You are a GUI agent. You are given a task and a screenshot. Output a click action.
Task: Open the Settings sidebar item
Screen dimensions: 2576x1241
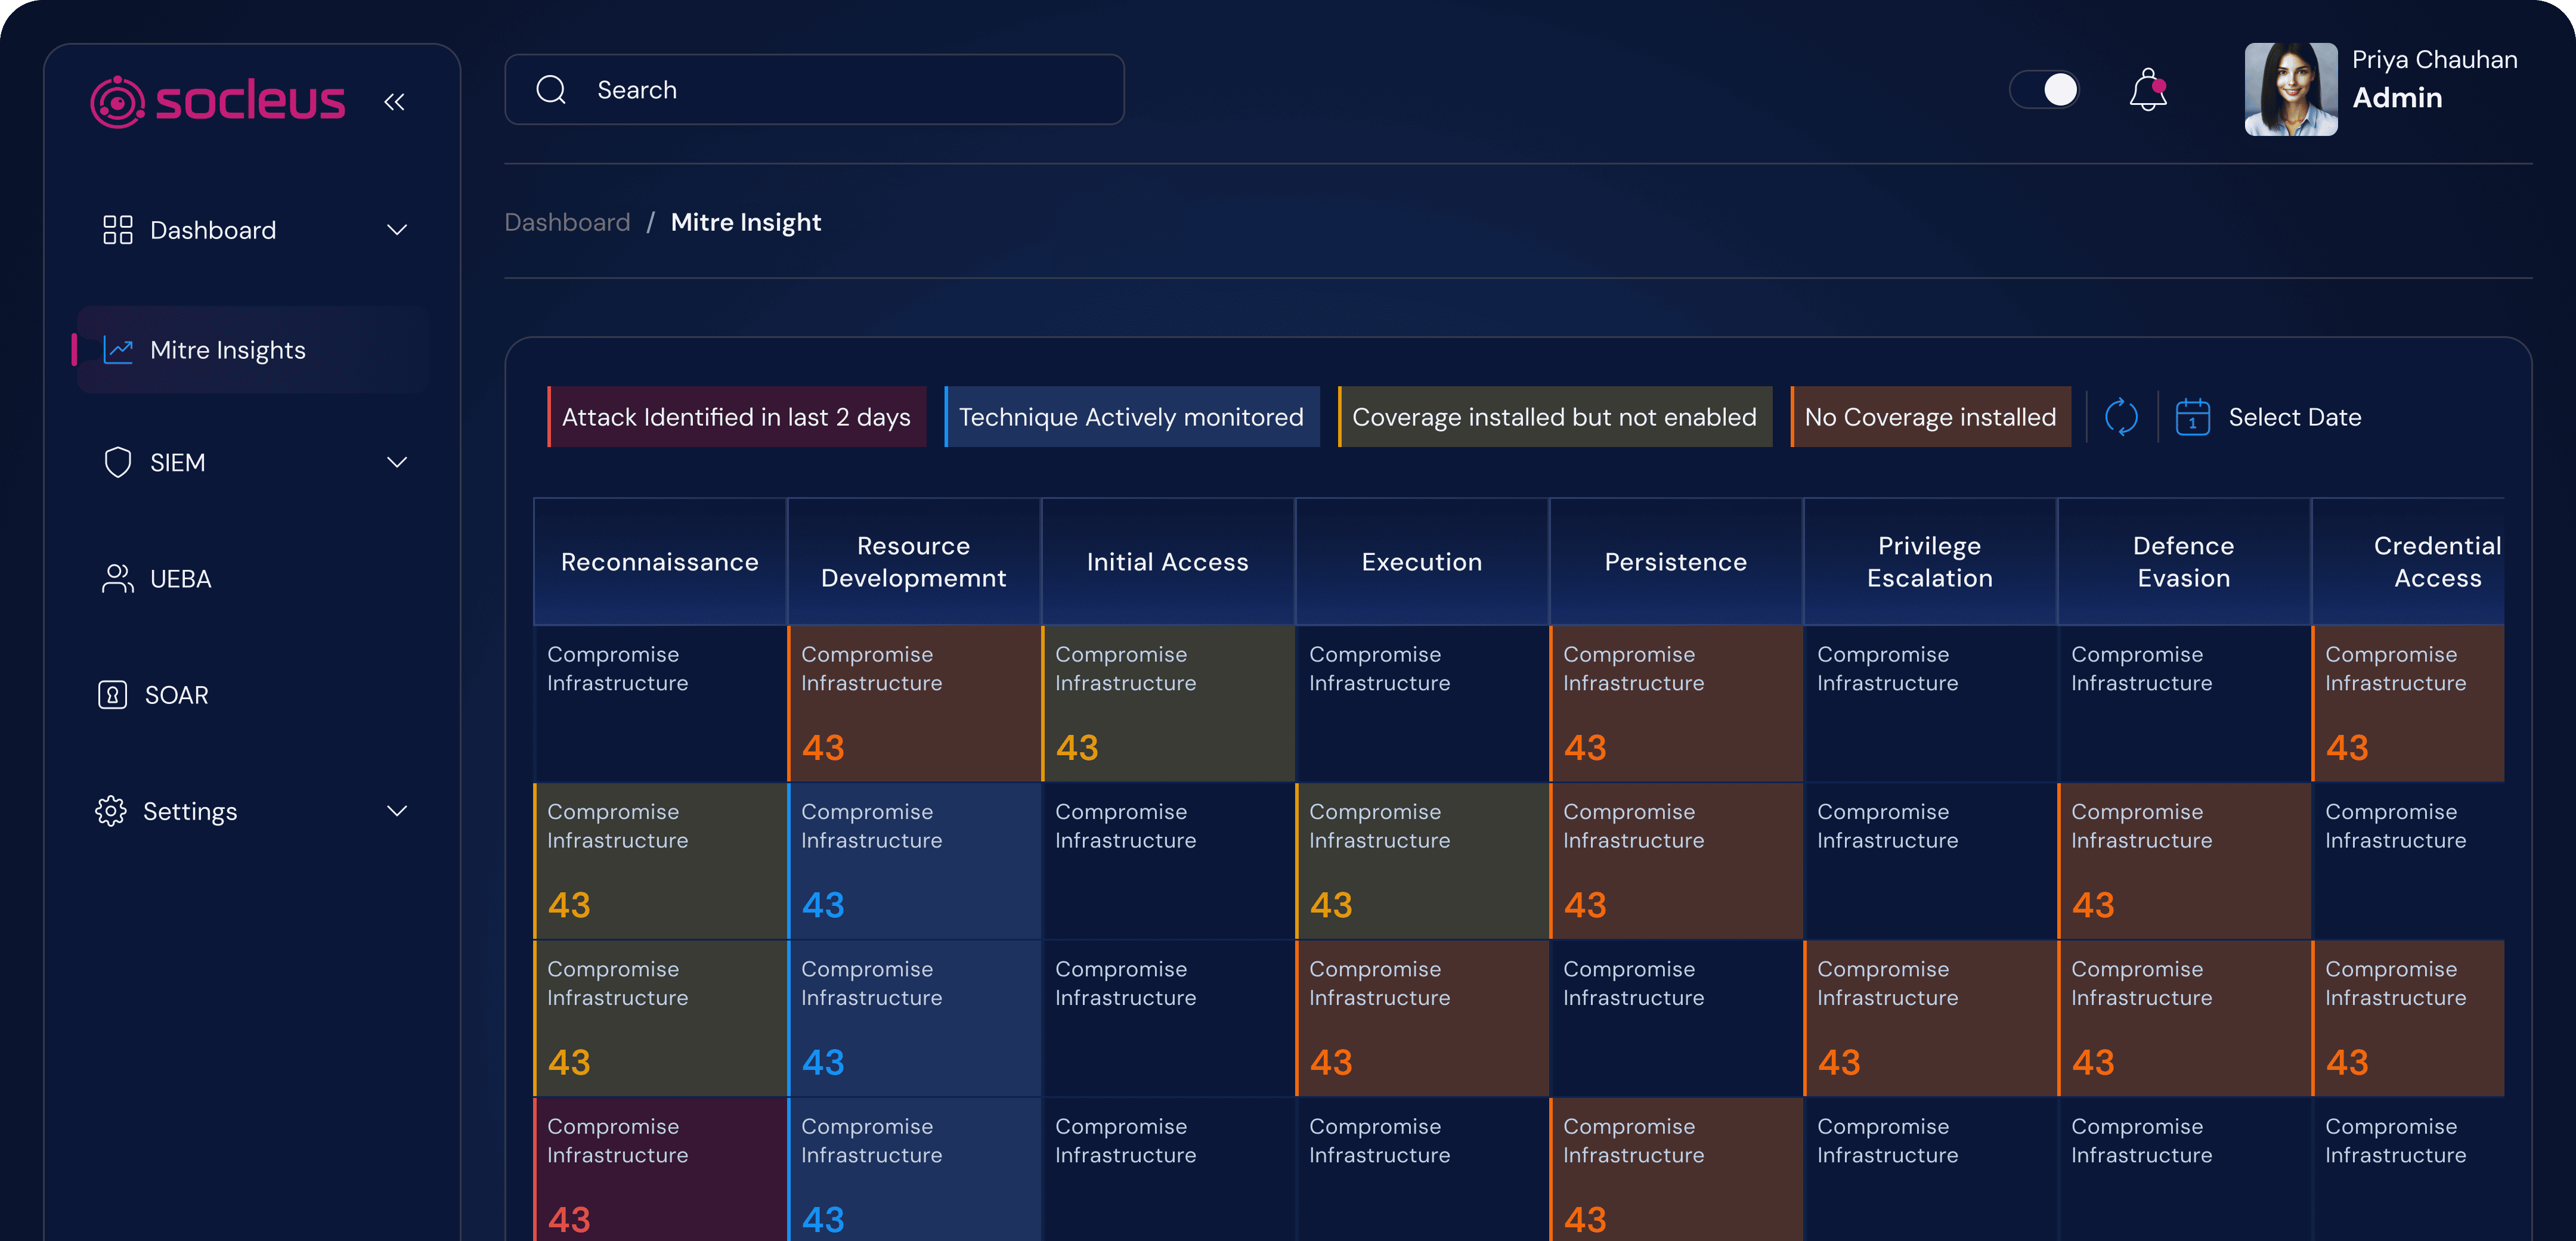(x=254, y=811)
